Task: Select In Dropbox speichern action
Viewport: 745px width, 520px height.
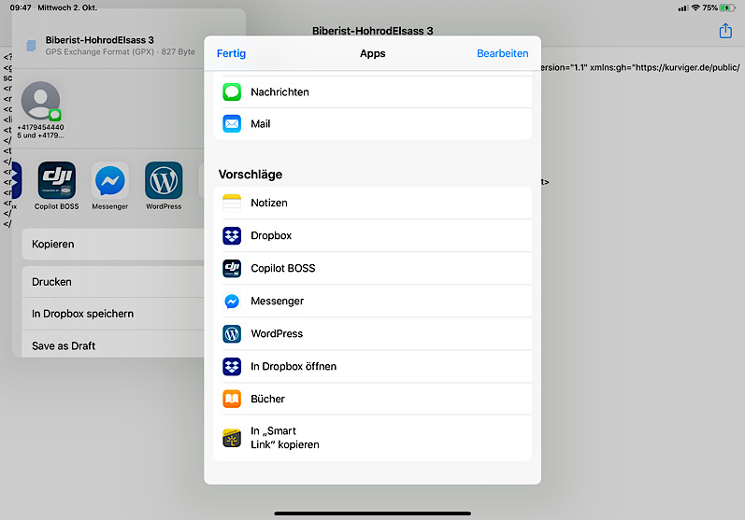Action: (113, 314)
